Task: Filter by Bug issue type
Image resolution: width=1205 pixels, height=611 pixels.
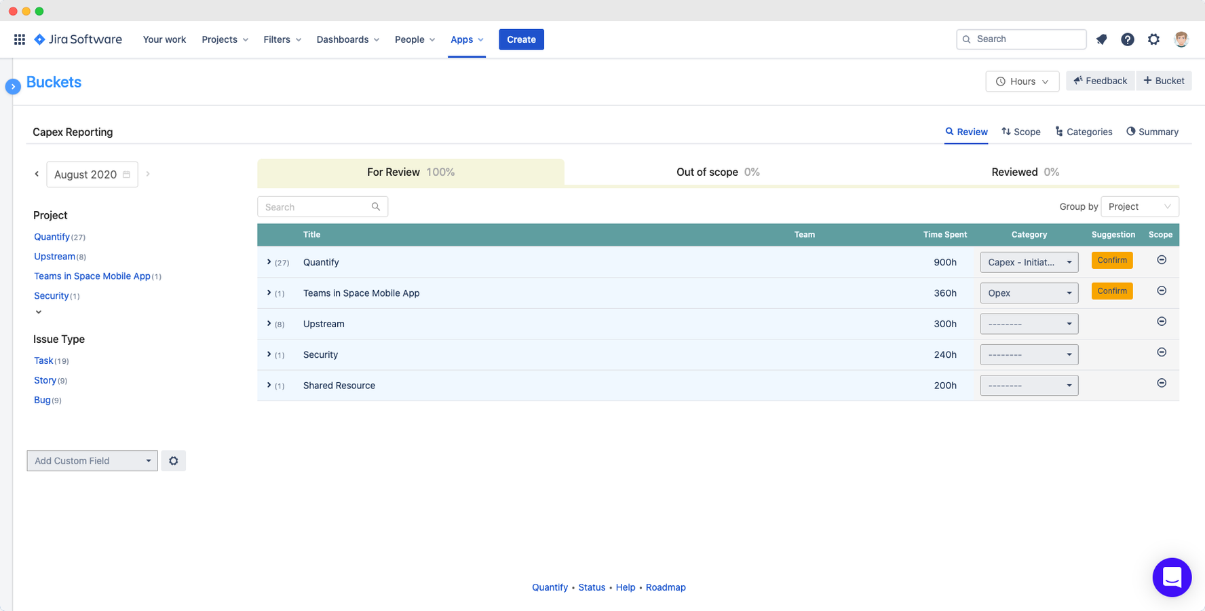Action: (42, 400)
